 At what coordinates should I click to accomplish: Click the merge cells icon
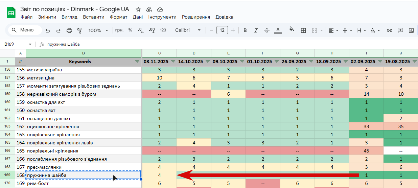point(314,30)
